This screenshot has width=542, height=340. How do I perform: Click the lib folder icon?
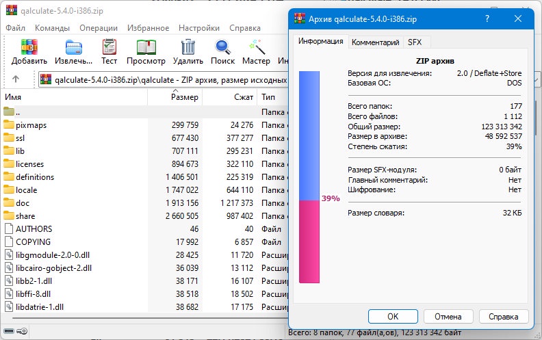point(9,151)
